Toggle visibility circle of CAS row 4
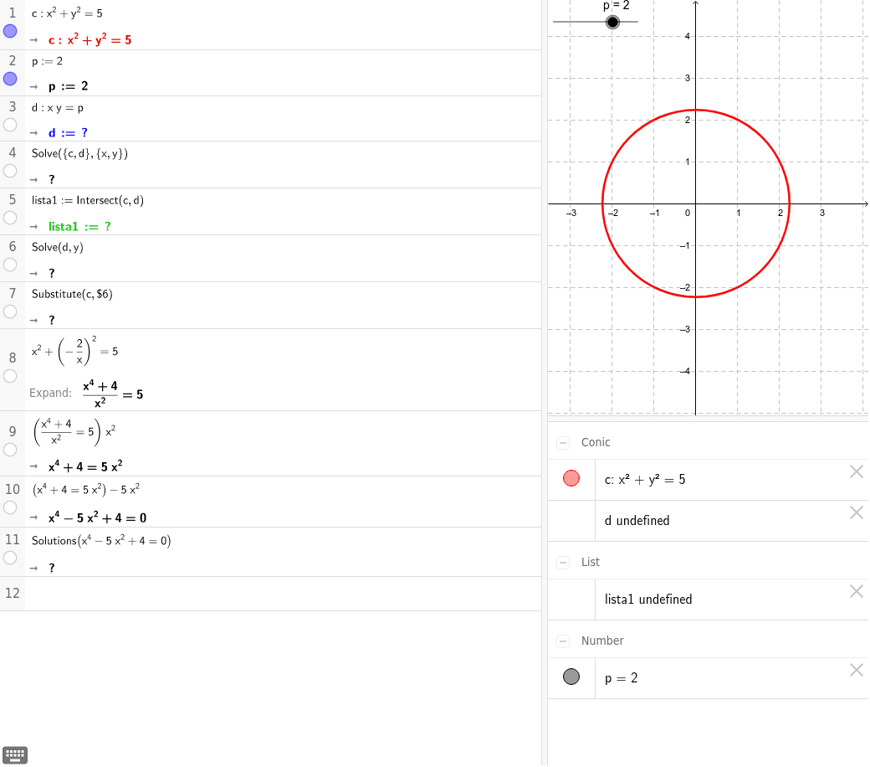870x767 pixels. (10, 171)
